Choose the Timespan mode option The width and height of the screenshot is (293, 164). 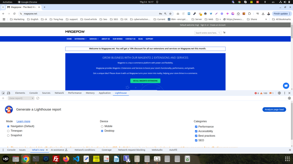click(x=8, y=131)
